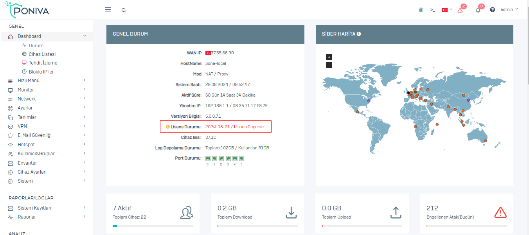Click port 3 status icon
This screenshot has height=235, width=529.
pos(228,158)
